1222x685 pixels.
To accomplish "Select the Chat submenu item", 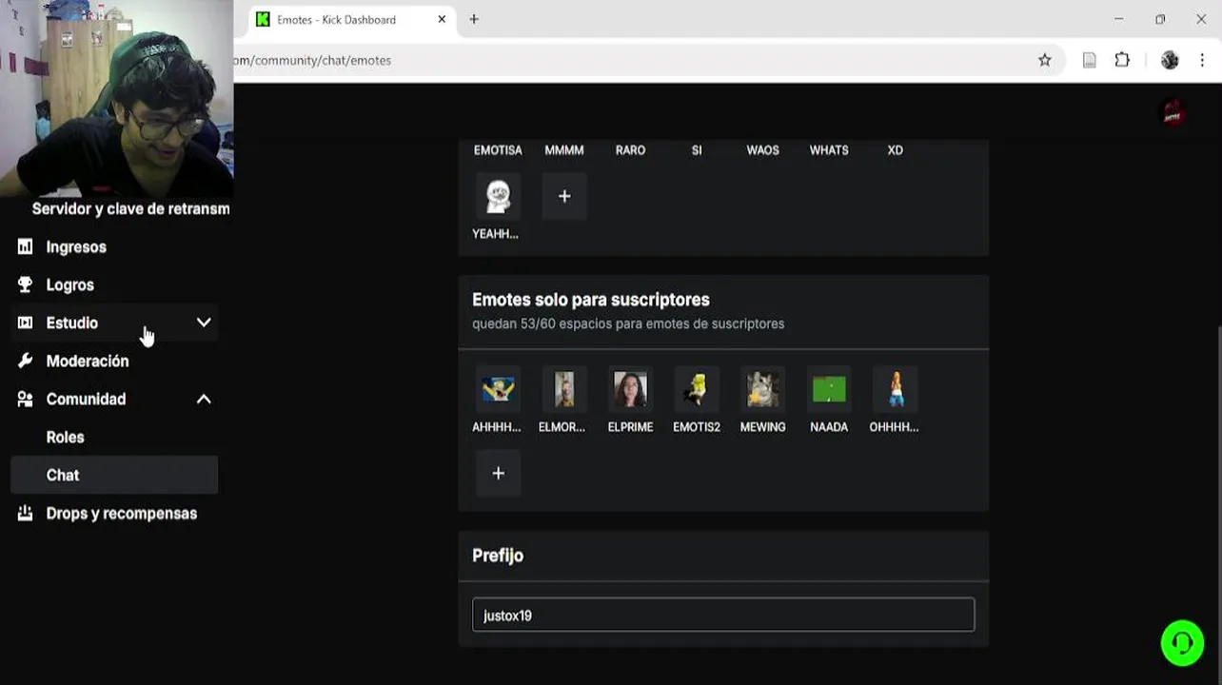I will click(x=114, y=476).
